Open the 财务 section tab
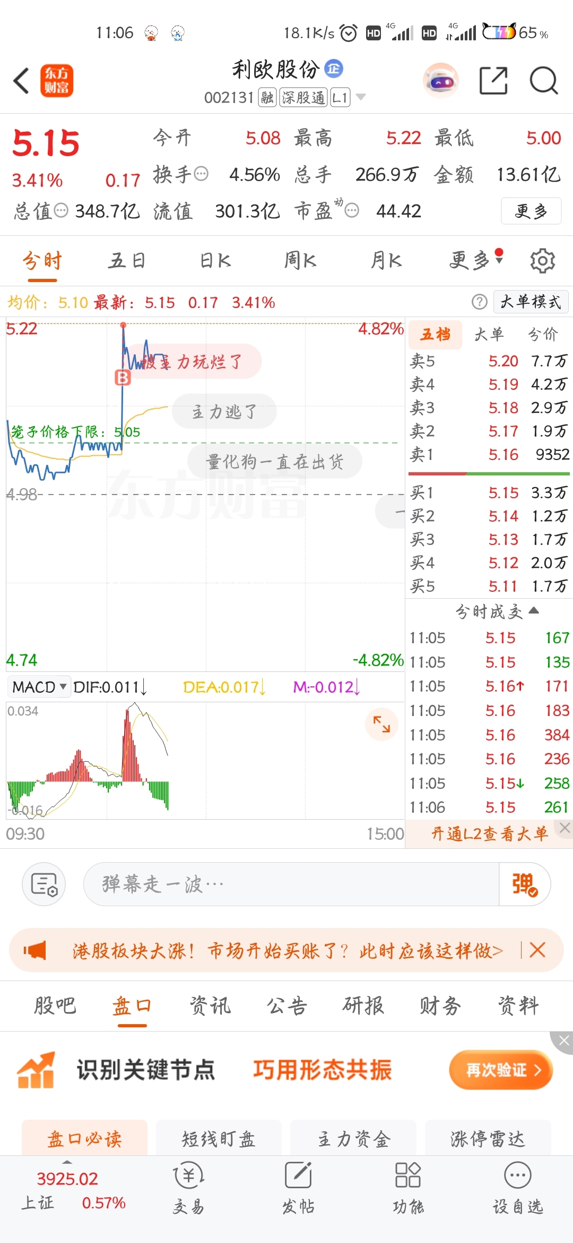The width and height of the screenshot is (573, 1243). point(440,1006)
